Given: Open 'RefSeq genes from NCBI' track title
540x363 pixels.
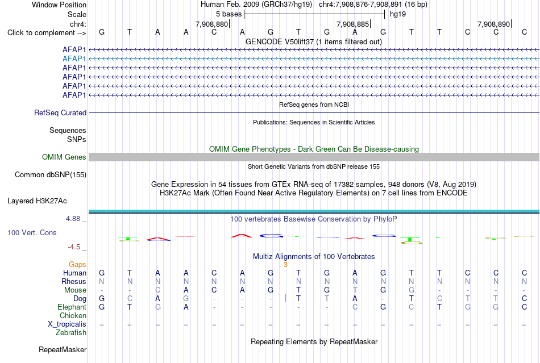Looking at the screenshot, I should click(314, 105).
